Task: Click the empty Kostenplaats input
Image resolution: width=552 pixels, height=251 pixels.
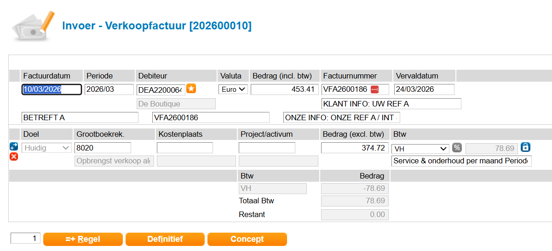Action: tap(185, 148)
